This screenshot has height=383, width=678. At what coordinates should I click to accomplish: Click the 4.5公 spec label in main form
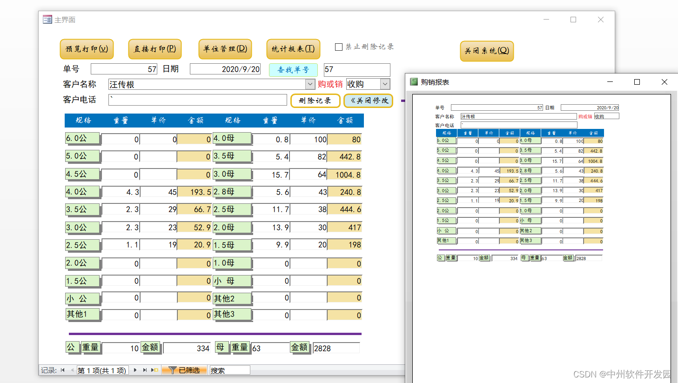pos(82,175)
